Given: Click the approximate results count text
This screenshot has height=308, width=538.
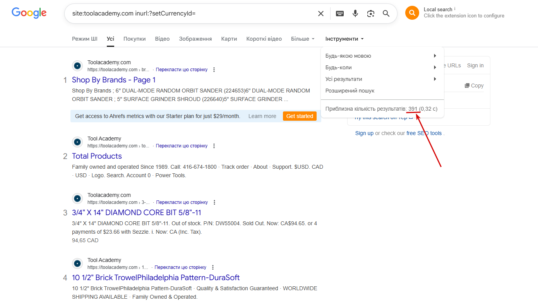Looking at the screenshot, I should pos(381,109).
